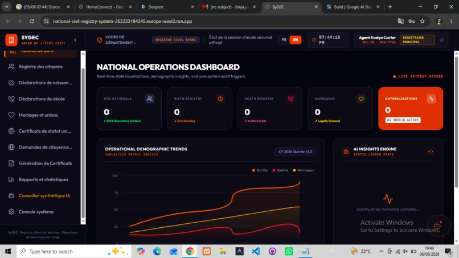This screenshot has width=459, height=258.
Task: Click the Demandes de citoyenneté globe icon
Action: [x=11, y=148]
